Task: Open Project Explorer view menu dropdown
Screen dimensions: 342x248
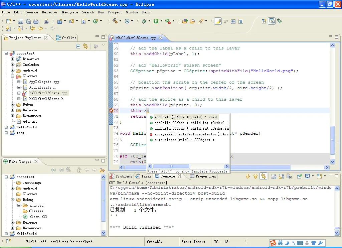Action: tap(103, 45)
